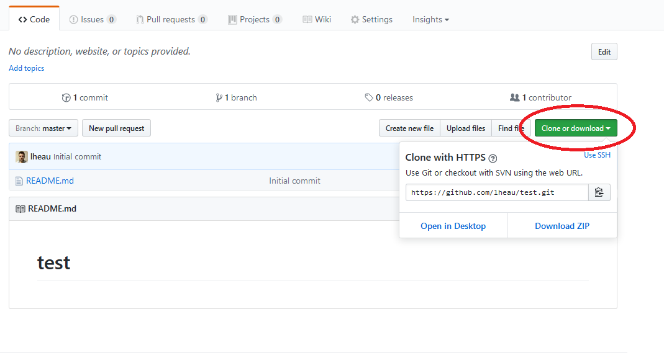Screen dimensions: 664x358
Task: Toggle the Clone or download dropdown
Action: (x=575, y=128)
